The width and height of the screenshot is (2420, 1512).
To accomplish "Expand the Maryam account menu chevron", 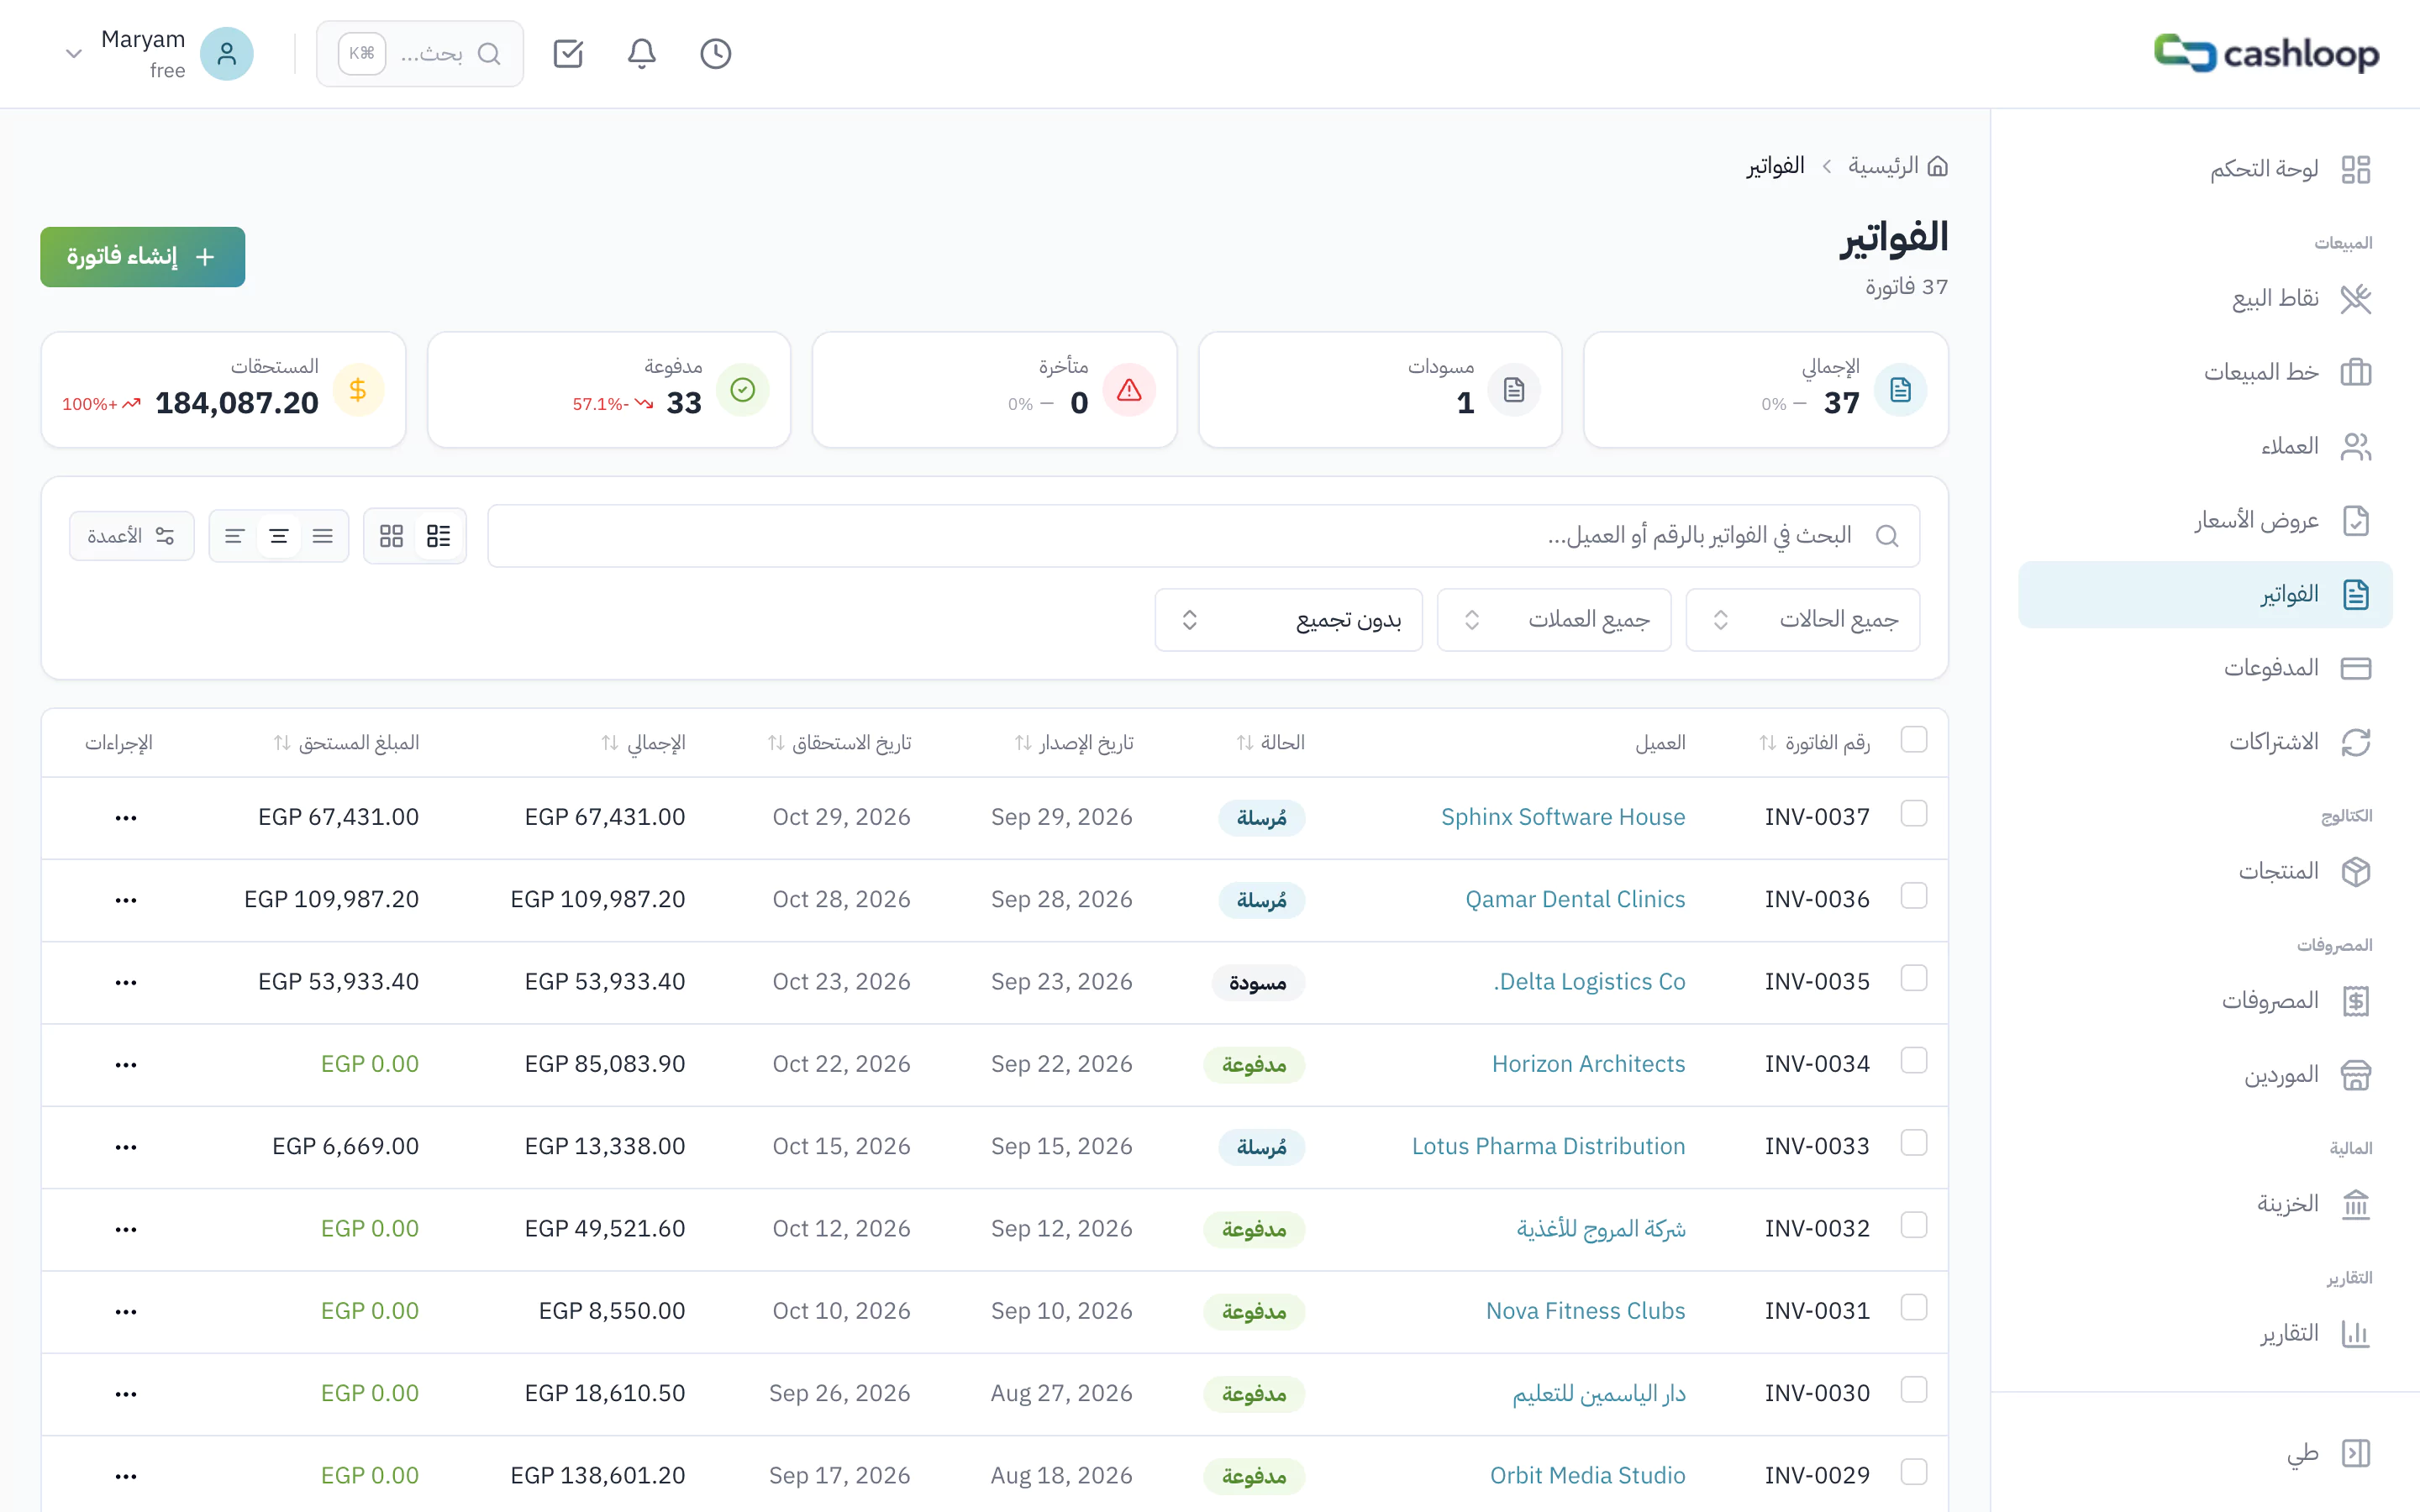I will click(73, 54).
